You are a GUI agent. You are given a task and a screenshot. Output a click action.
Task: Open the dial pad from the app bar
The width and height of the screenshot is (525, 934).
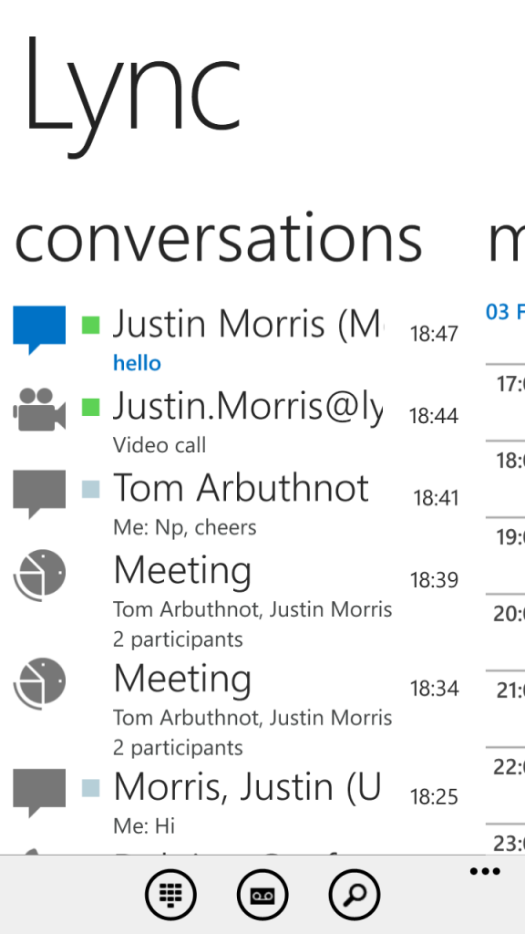tap(171, 895)
